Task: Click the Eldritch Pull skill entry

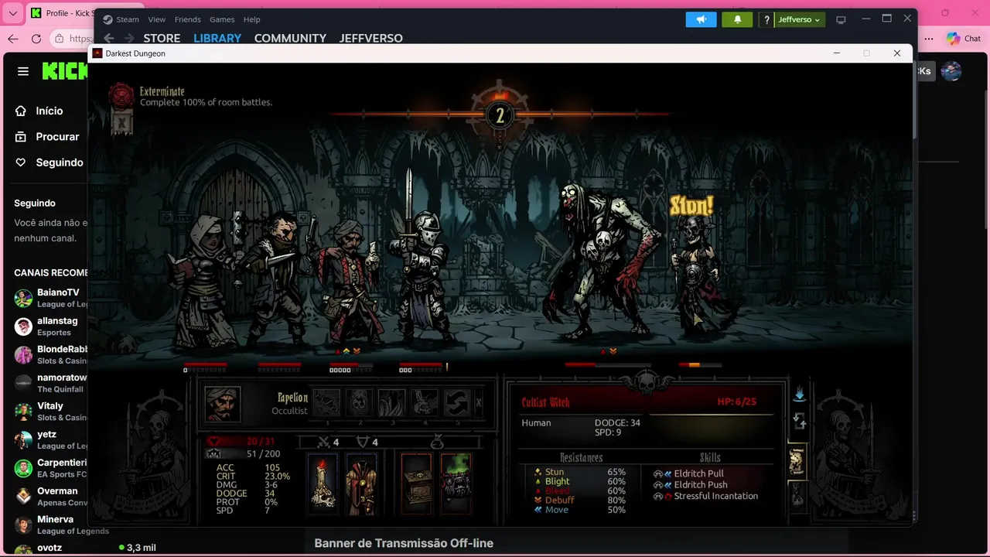Action: point(688,473)
